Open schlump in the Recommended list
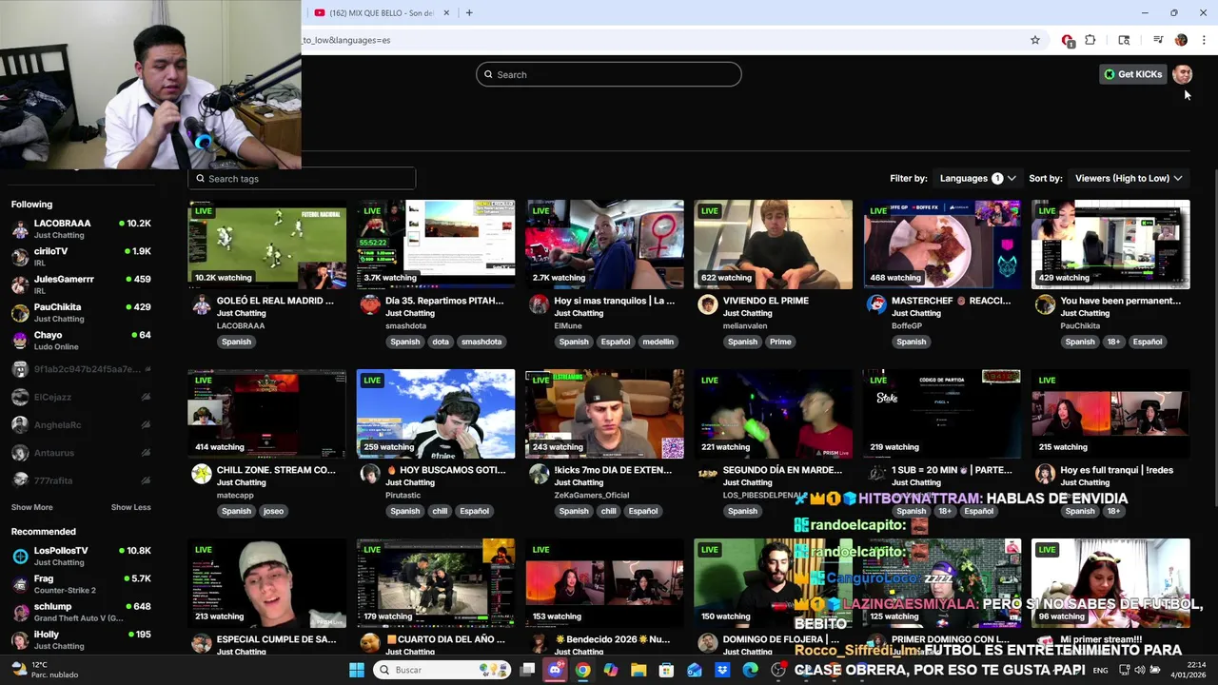This screenshot has height=685, width=1218. tap(81, 612)
